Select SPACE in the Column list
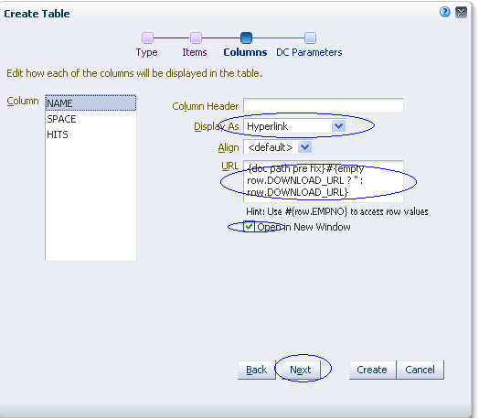 click(x=90, y=119)
